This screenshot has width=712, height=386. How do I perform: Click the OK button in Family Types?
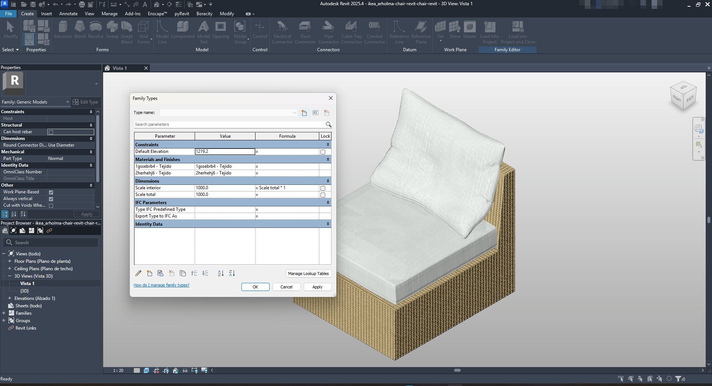(x=255, y=287)
